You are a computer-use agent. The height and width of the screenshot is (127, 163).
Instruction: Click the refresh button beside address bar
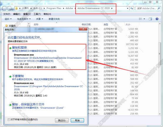click(x=132, y=8)
